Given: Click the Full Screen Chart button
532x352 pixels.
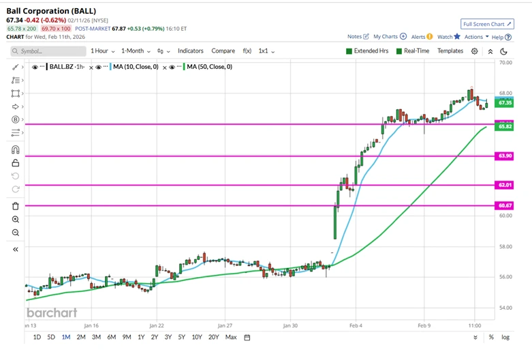Looking at the screenshot, I should [488, 23].
